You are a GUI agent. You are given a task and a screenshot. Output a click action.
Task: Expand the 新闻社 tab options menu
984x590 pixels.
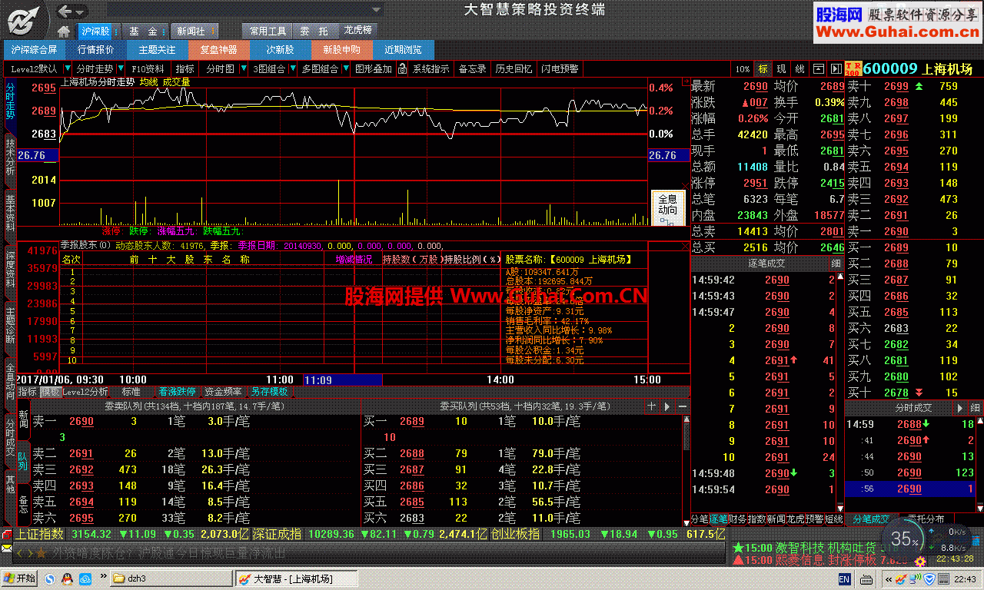tap(213, 31)
